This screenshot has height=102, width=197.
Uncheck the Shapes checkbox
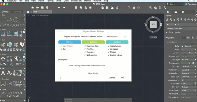(x=109, y=52)
